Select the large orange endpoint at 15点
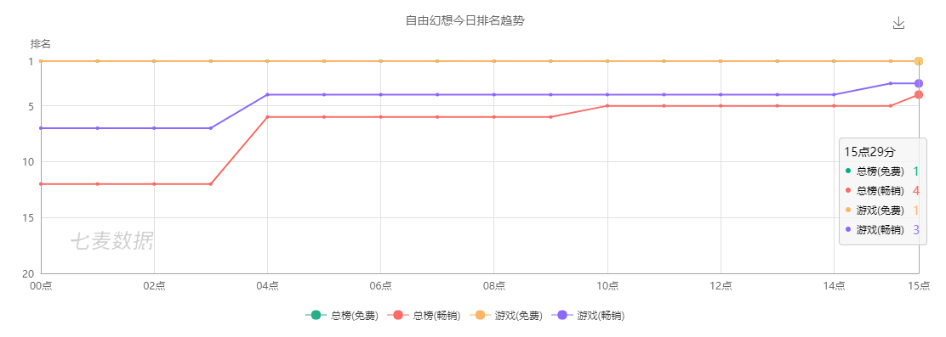Image resolution: width=946 pixels, height=337 pixels. click(918, 61)
